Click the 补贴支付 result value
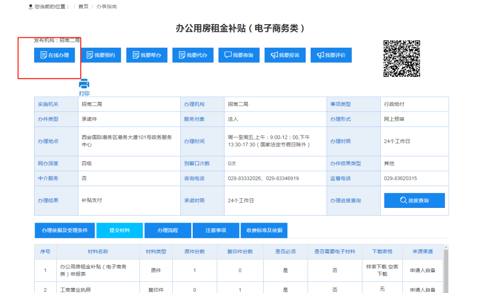Viewport: 492px width, 293px height. (92, 200)
